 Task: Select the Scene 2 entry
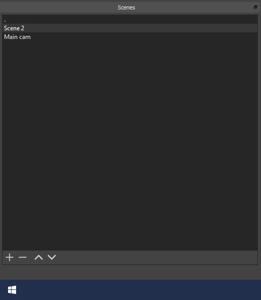tap(130, 28)
